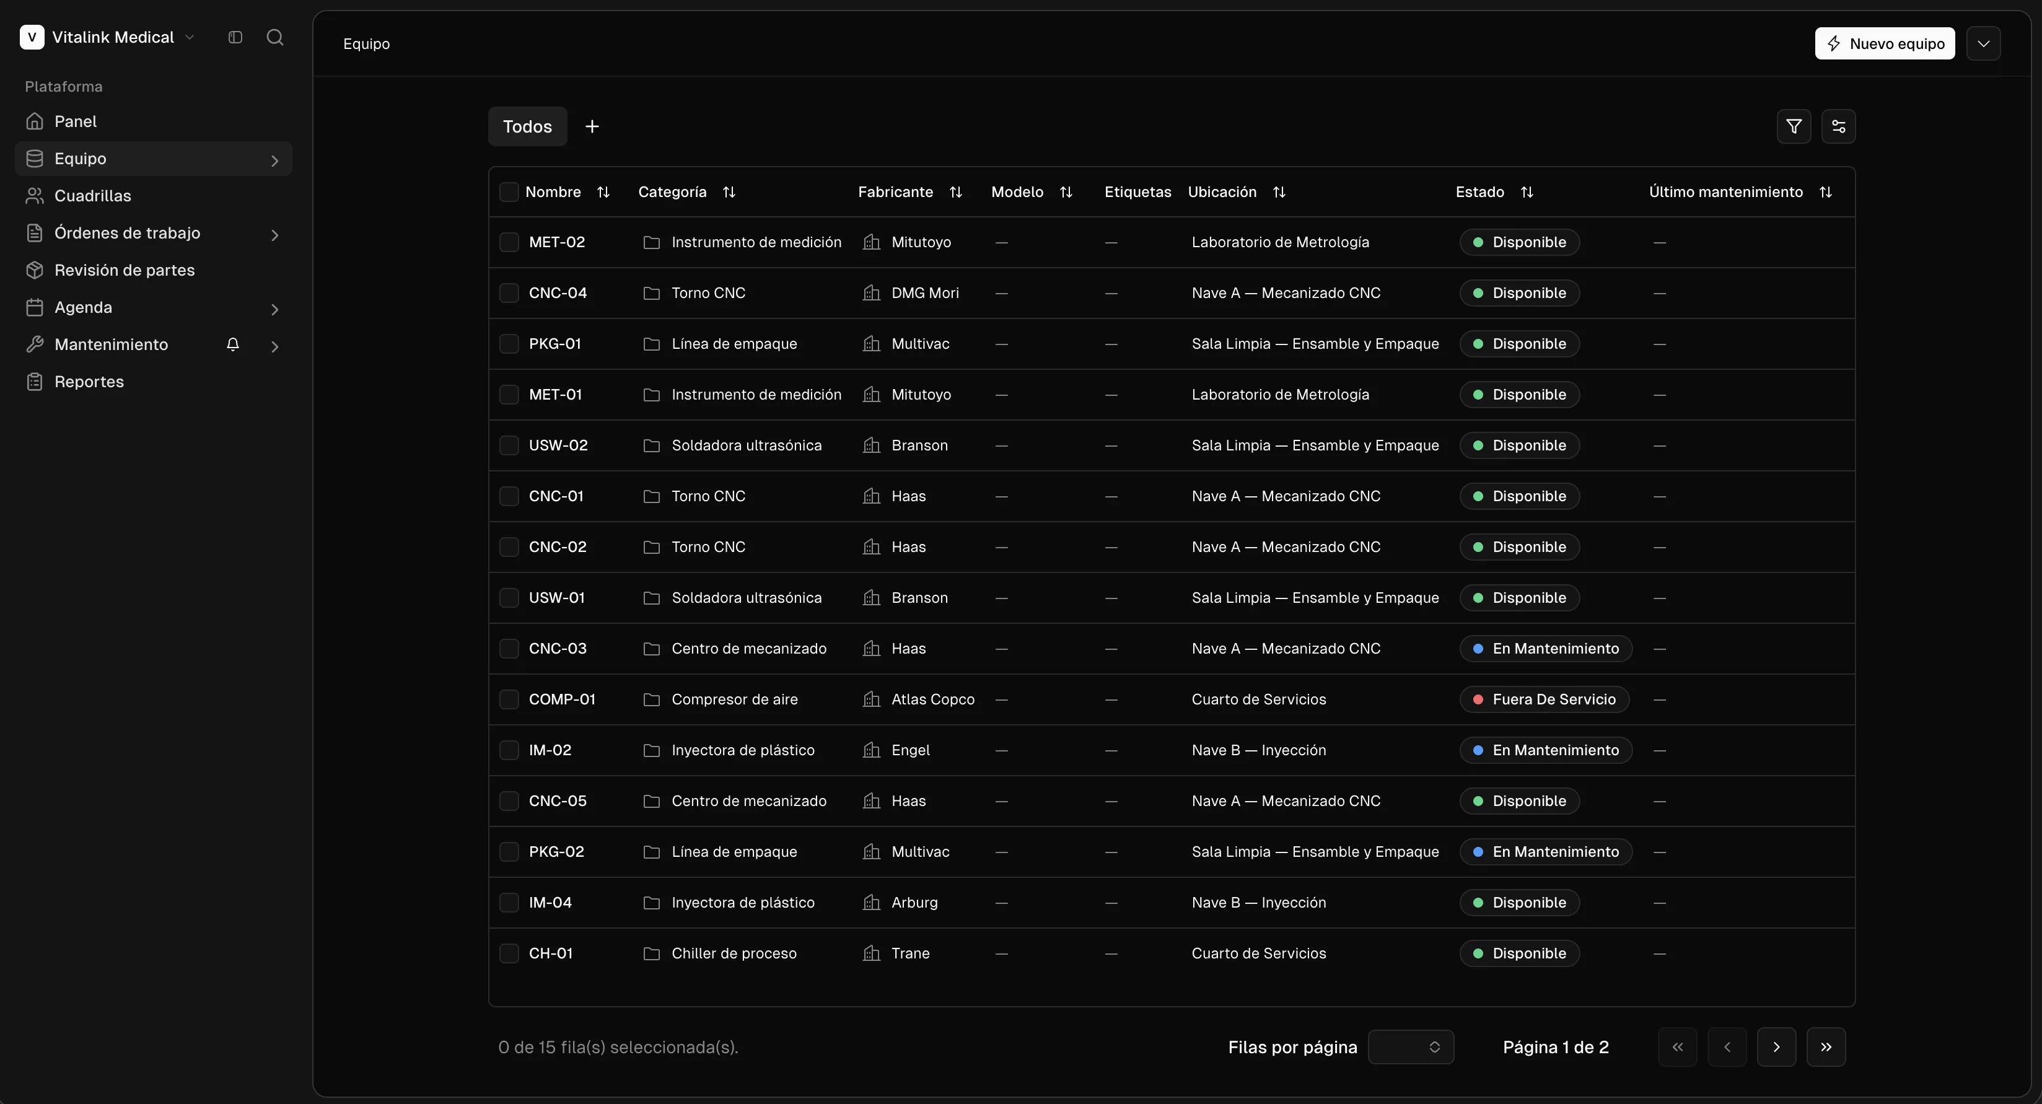Expand the Agenda submenu chevron
2042x1104 pixels.
click(x=275, y=309)
